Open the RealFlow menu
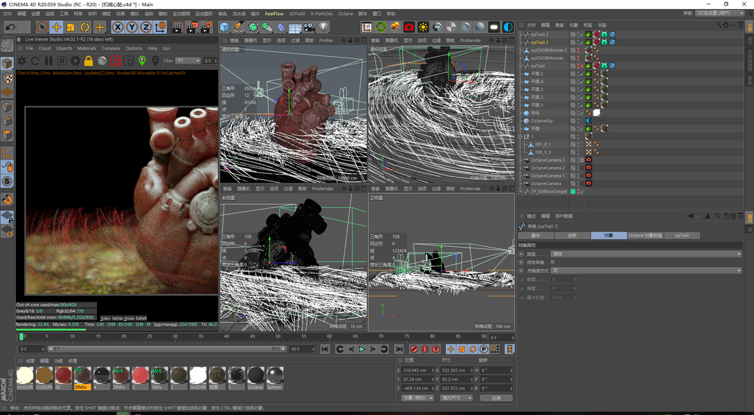 [x=274, y=13]
